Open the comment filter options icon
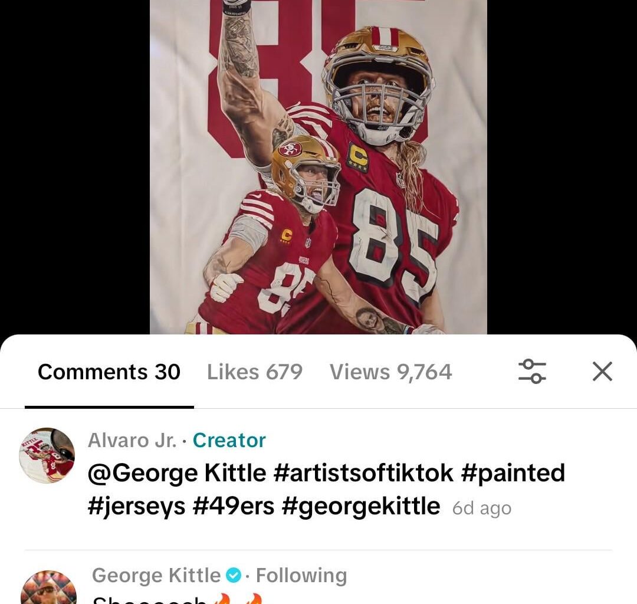 (x=533, y=372)
